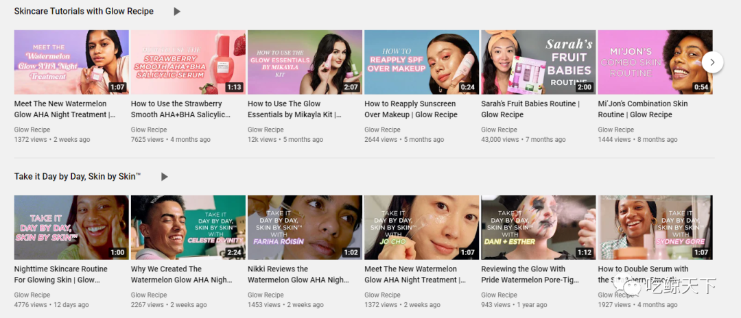Viewport: 741px width, 318px height.
Task: Open Mi'Jon's Combo Skin Routine thumbnail
Action: [x=655, y=62]
